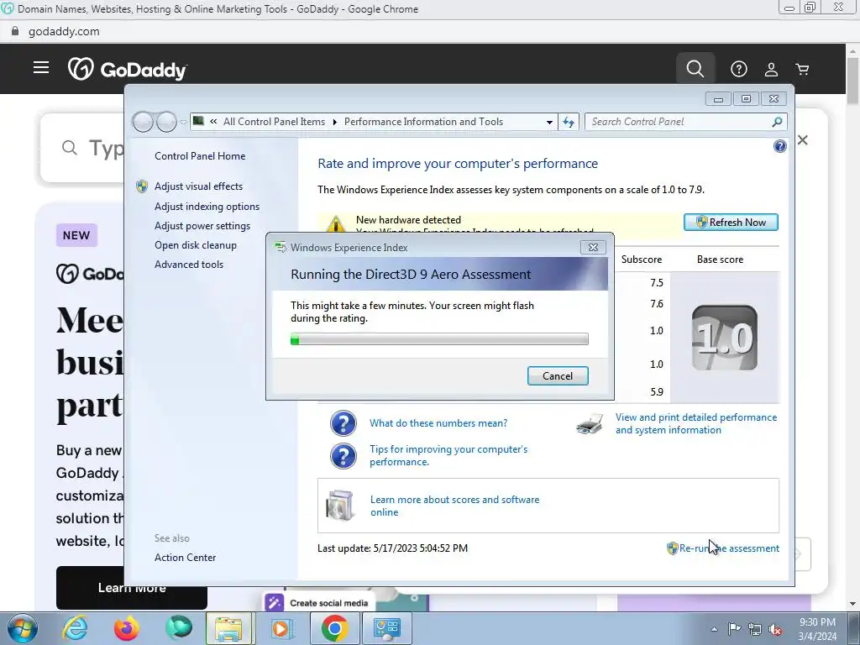
Task: Click the Control Panel forward arrow button
Action: 166,122
